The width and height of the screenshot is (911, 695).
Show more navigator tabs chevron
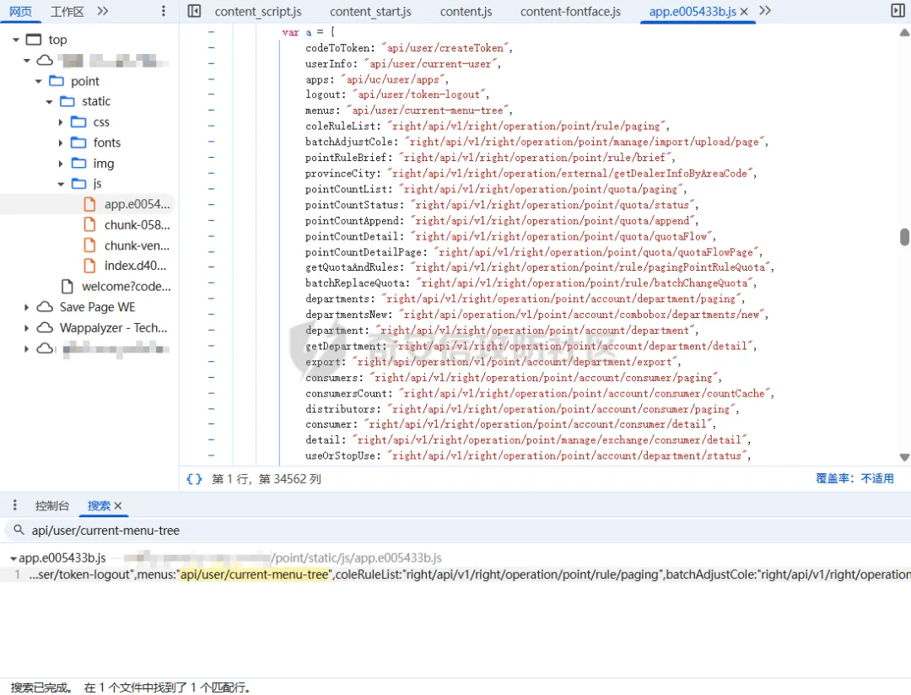point(103,11)
